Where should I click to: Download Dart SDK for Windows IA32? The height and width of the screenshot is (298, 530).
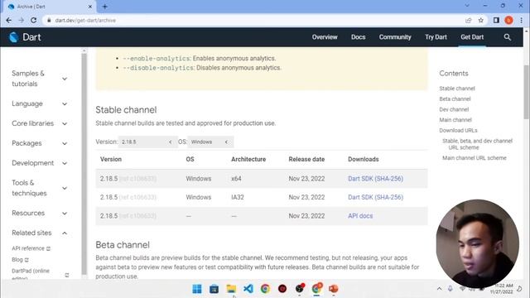click(375, 197)
